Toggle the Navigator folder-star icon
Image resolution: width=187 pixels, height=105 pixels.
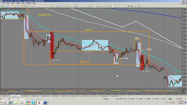(x=15, y=6)
